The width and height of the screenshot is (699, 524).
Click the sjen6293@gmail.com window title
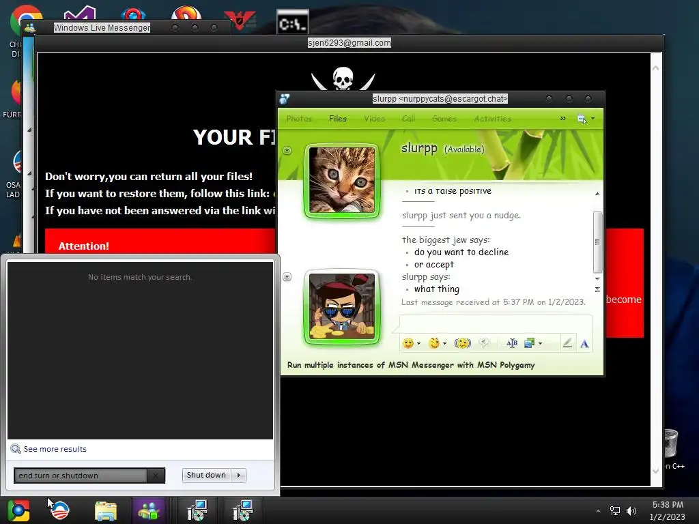(x=349, y=43)
